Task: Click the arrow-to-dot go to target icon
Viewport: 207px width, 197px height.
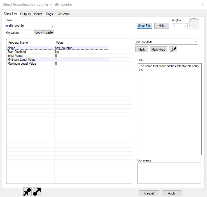Action: pyautogui.click(x=27, y=192)
